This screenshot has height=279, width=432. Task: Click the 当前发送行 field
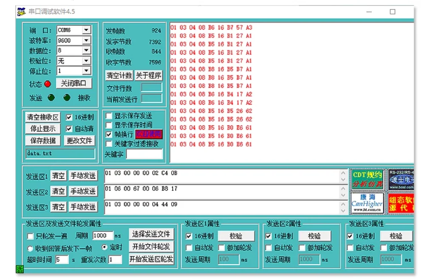[152, 98]
